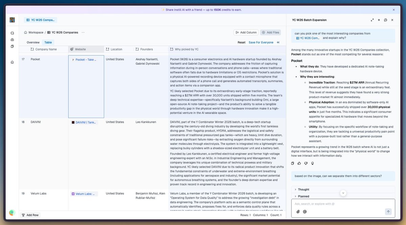Go to Workspace breadcrumb
Image resolution: width=406 pixels, height=225 pixels.
tap(33, 32)
